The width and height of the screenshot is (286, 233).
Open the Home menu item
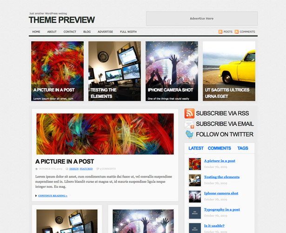coord(36,32)
